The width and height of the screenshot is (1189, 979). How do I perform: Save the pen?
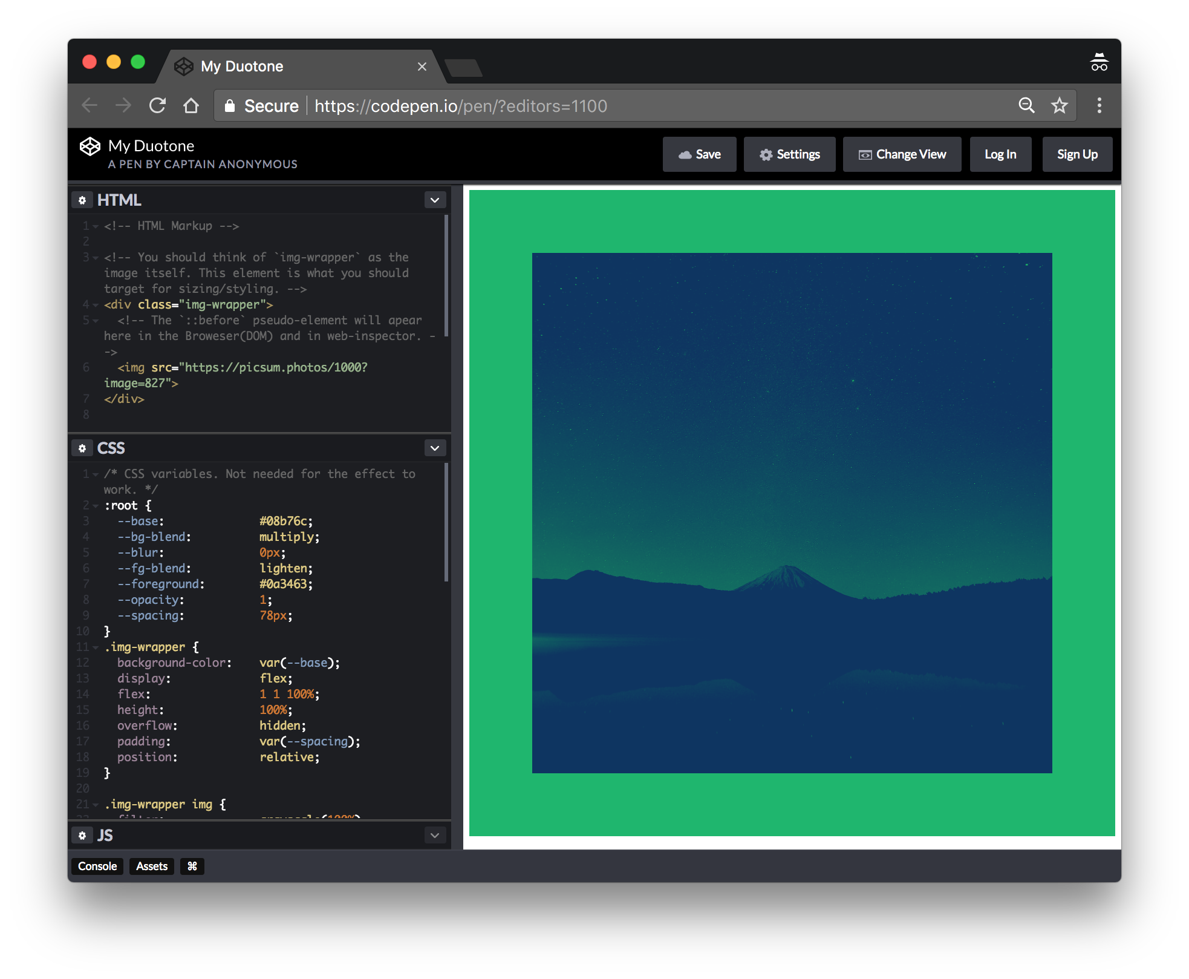(700, 154)
